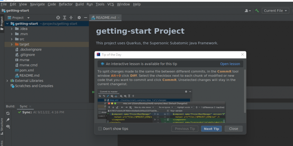This screenshot has width=293, height=146.
Task: Click the Scratches and Consoles icon
Action: pyautogui.click(x=12, y=86)
